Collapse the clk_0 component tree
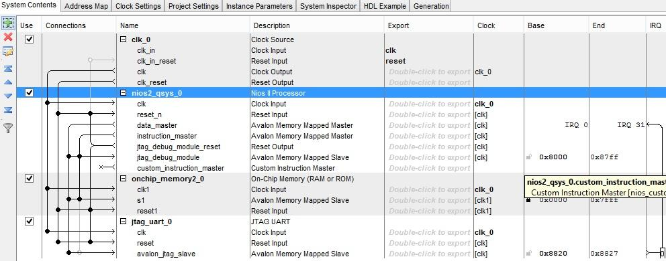Image resolution: width=666 pixels, height=261 pixels. (x=123, y=39)
